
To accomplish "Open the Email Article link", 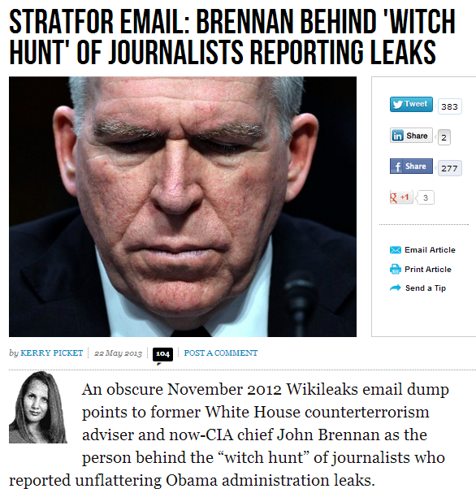I will tap(430, 250).
